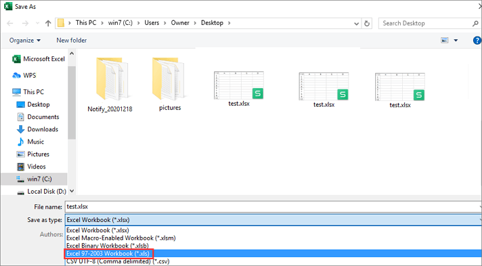Open Documents in the navigation pane
This screenshot has height=266, width=482.
click(x=37, y=117)
